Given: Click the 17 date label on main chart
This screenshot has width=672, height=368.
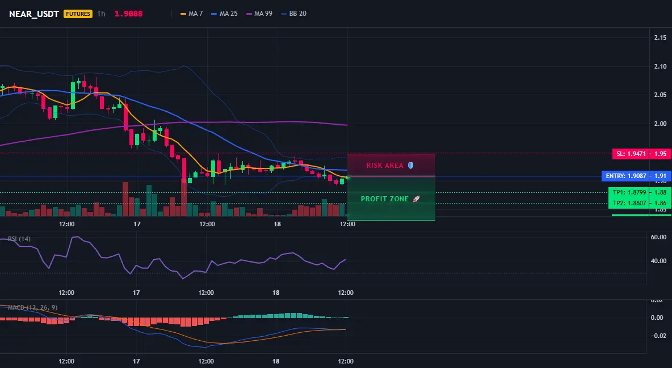Looking at the screenshot, I should coord(137,224).
